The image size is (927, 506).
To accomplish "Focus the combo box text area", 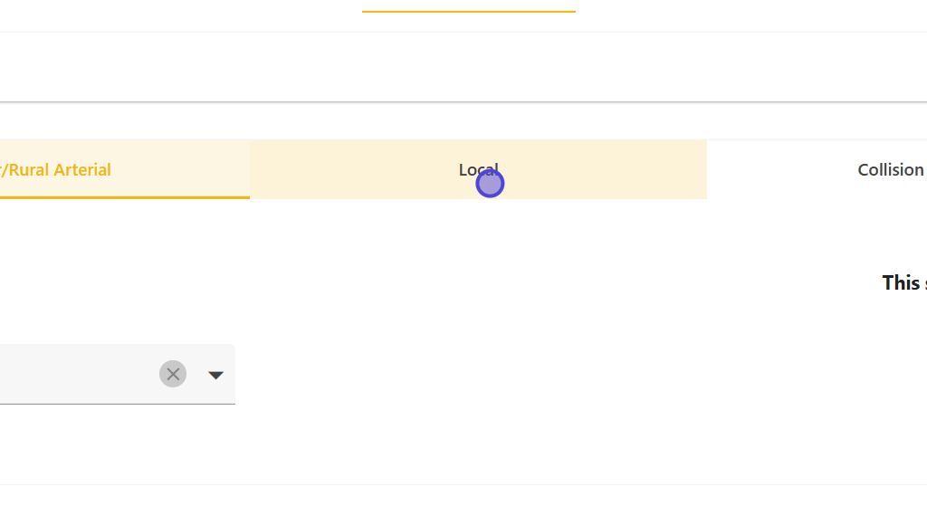I will point(72,374).
